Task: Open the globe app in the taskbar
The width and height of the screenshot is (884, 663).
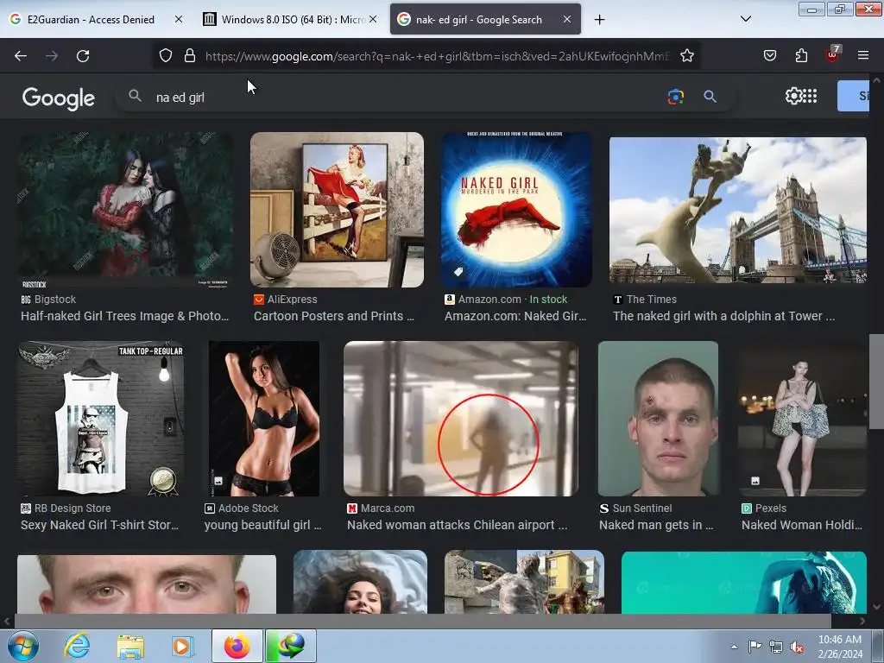Action: (x=291, y=646)
